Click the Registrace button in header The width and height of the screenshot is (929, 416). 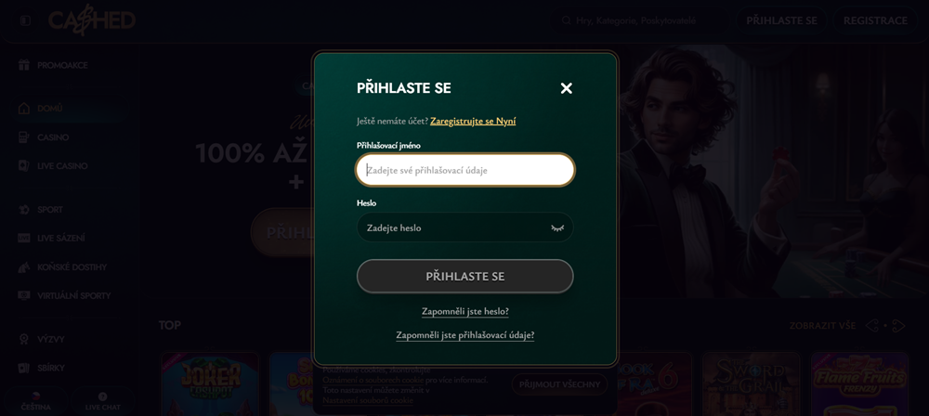click(875, 20)
